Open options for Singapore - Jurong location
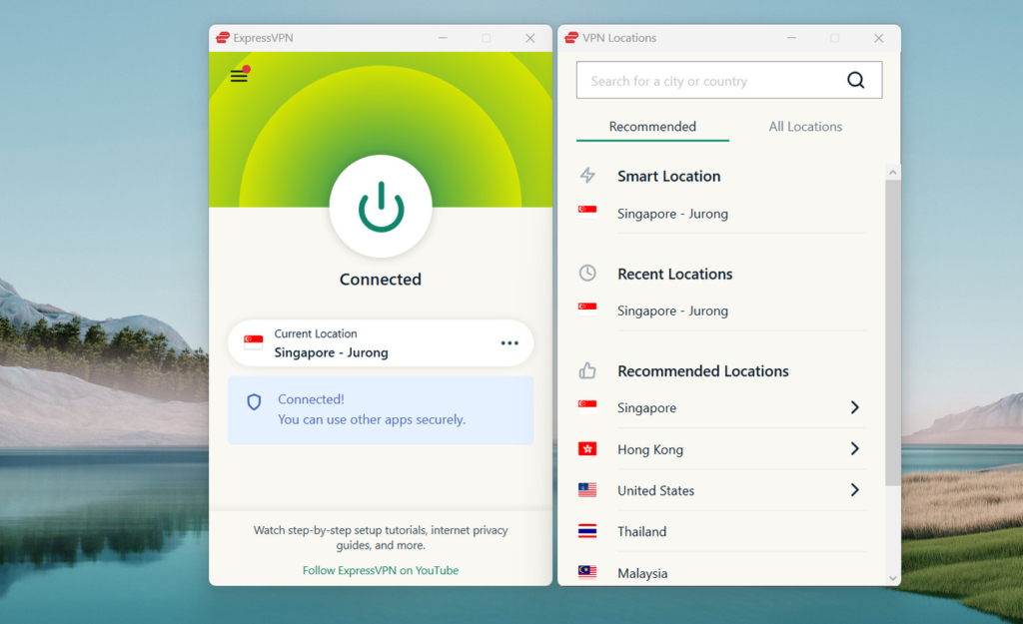 [x=510, y=342]
